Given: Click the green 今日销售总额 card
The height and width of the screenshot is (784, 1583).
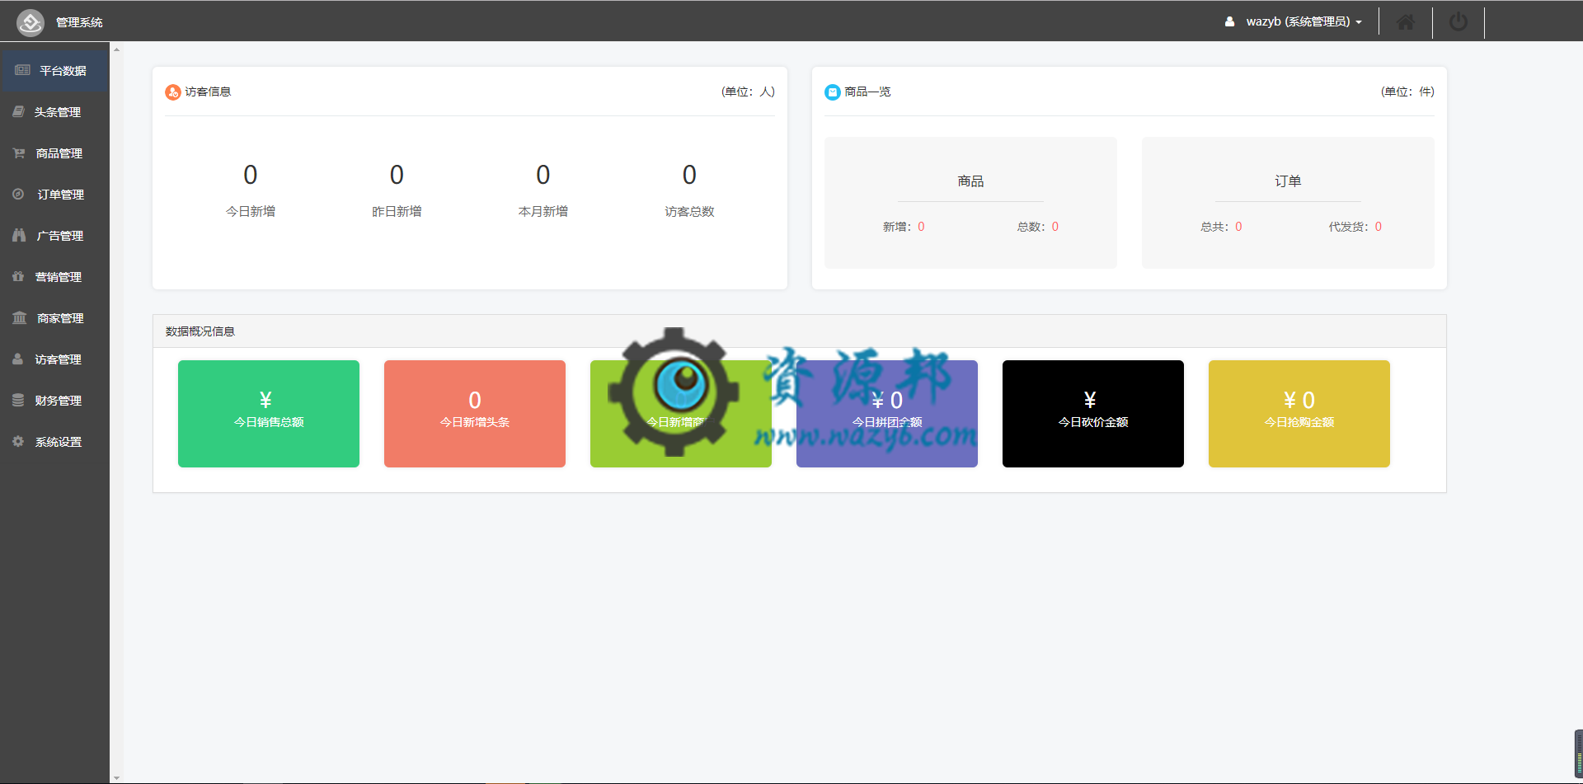Looking at the screenshot, I should point(269,414).
